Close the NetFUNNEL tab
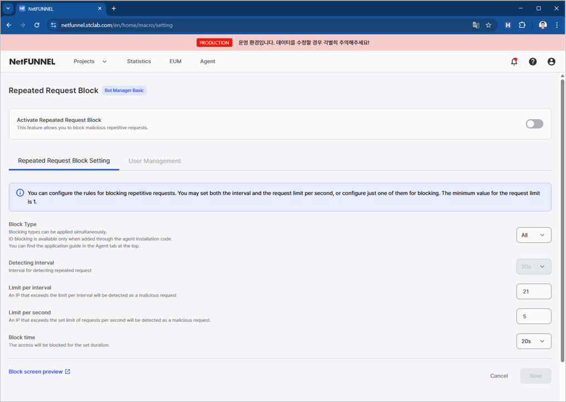The height and width of the screenshot is (402, 566). [100, 8]
